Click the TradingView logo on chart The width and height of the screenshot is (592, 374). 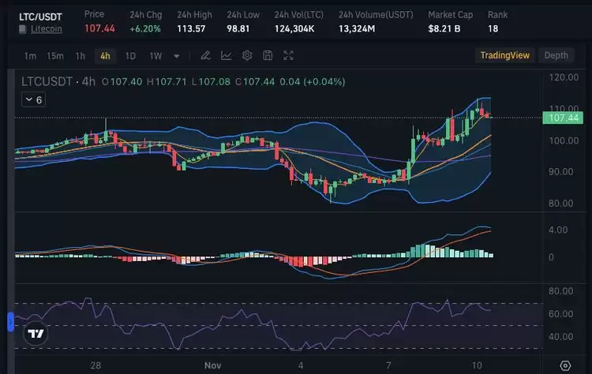35,334
